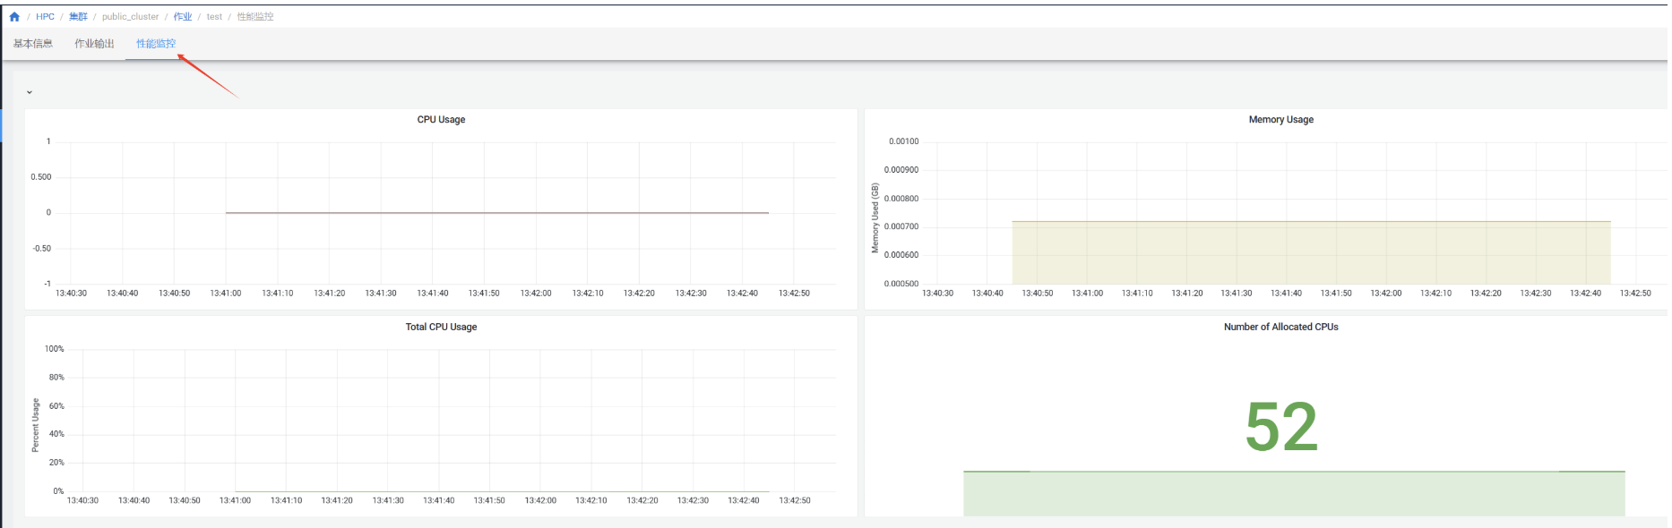This screenshot has height=528, width=1672.
Task: Click the flat CPU Usage graph line
Action: coord(497,213)
